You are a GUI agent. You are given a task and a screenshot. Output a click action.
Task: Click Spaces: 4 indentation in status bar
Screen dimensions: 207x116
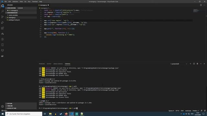171,111
